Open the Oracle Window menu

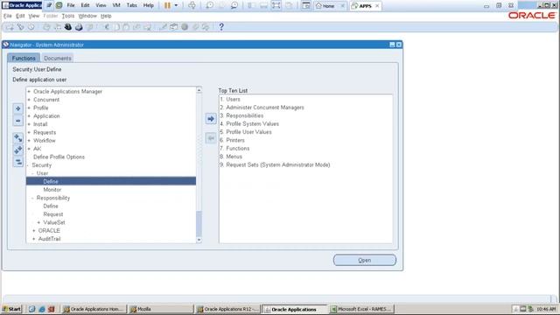(x=87, y=16)
